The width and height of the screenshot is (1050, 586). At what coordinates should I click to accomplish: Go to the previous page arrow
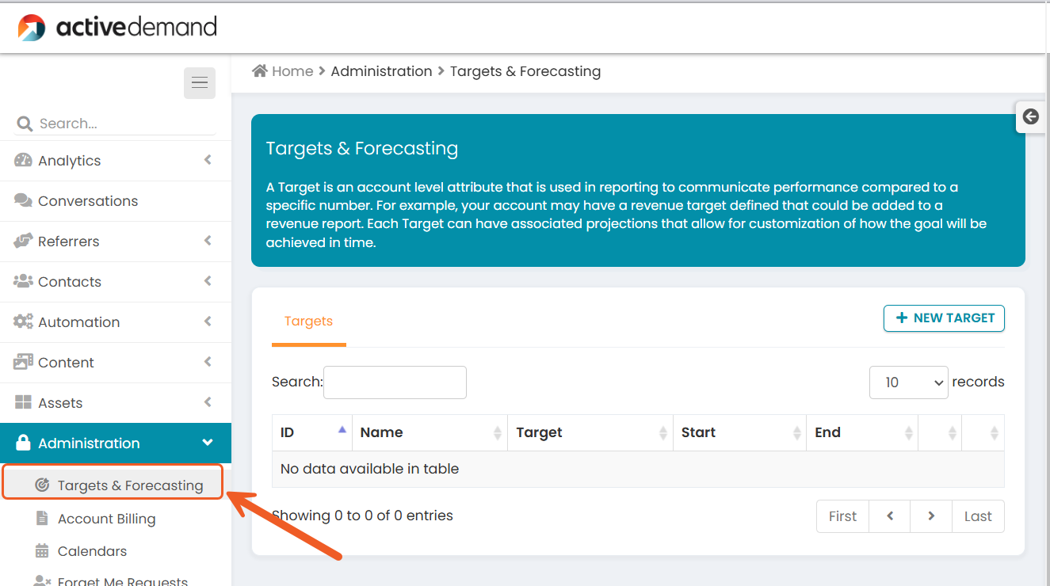click(890, 516)
